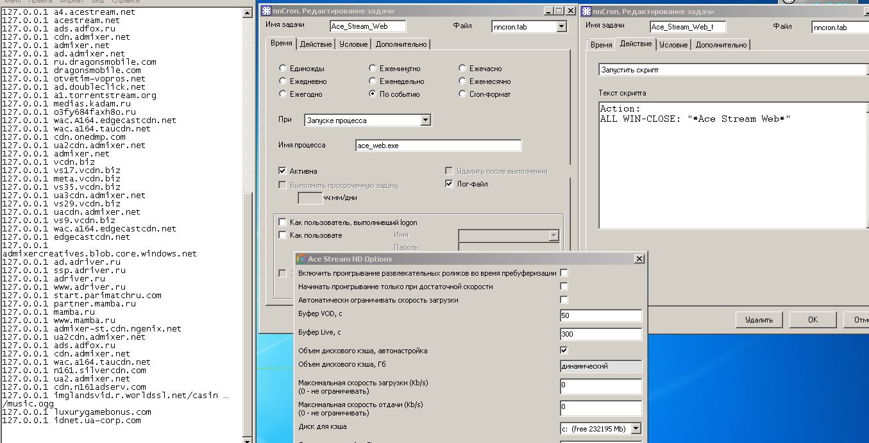Open Условие tab in Ace_Stream_Web_t window
This screenshot has height=443, width=869.
pyautogui.click(x=673, y=45)
